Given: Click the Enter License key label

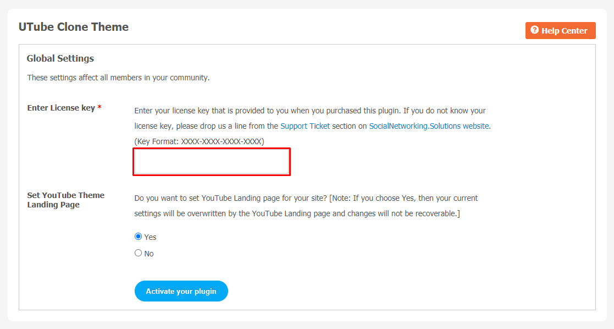Looking at the screenshot, I should pyautogui.click(x=61, y=108).
